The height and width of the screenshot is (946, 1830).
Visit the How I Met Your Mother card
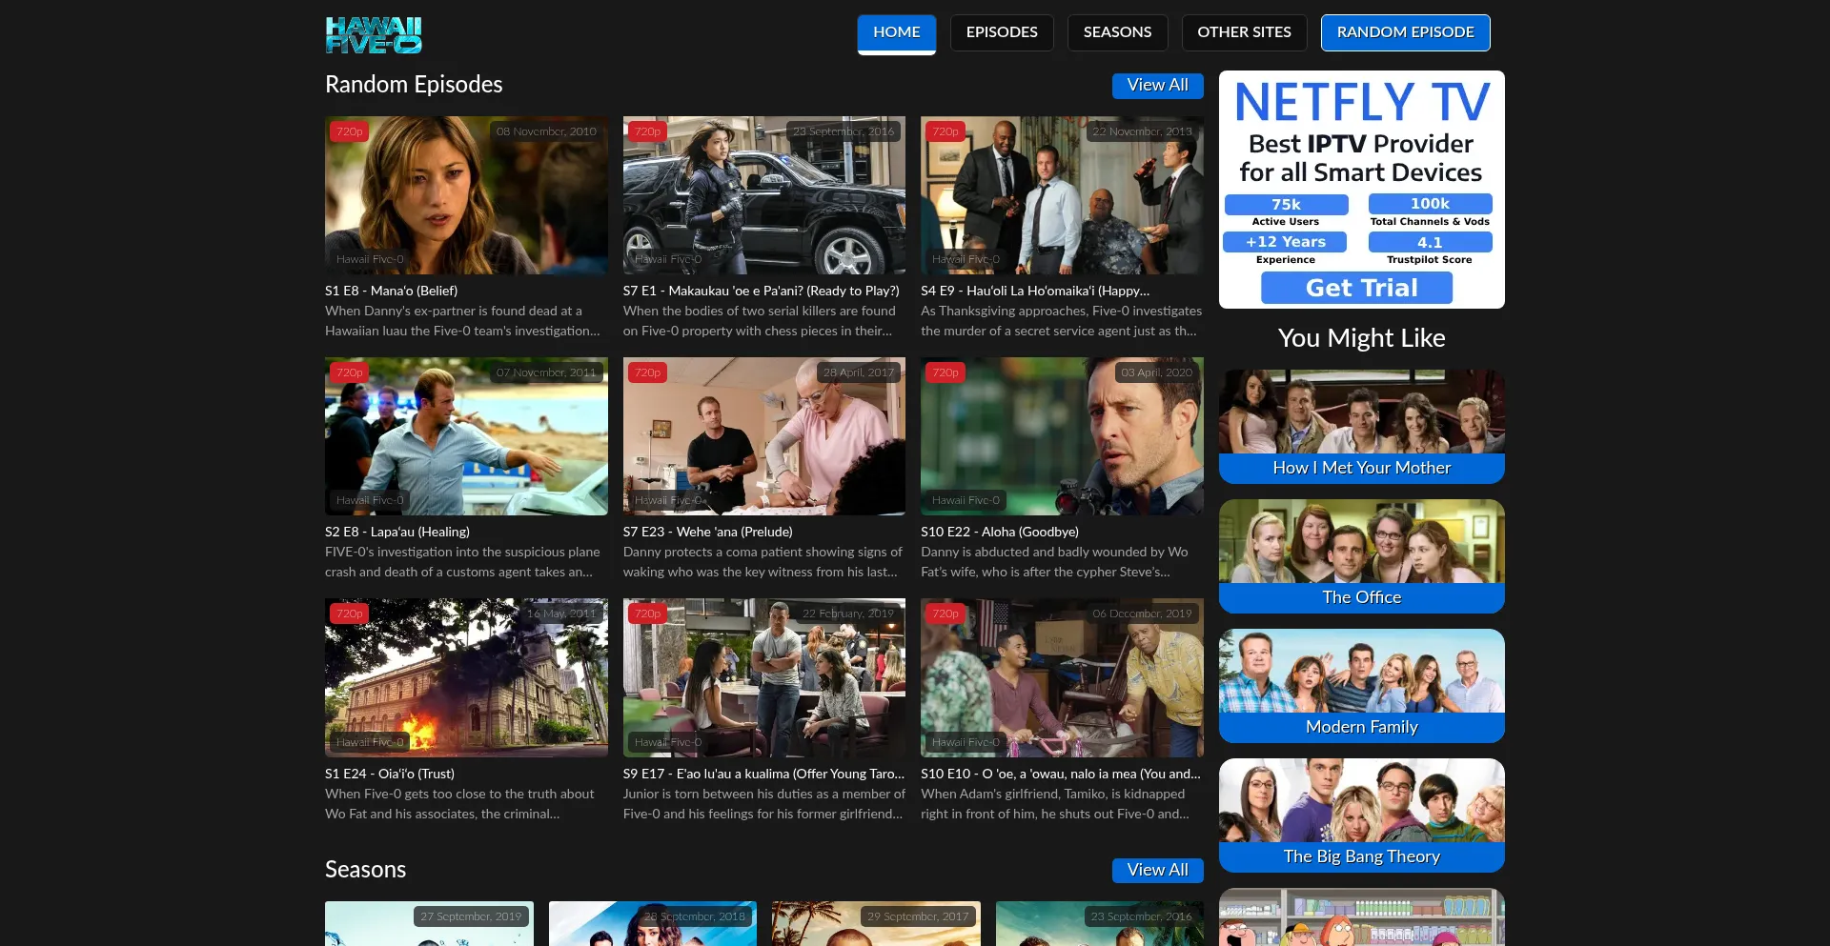tap(1361, 427)
